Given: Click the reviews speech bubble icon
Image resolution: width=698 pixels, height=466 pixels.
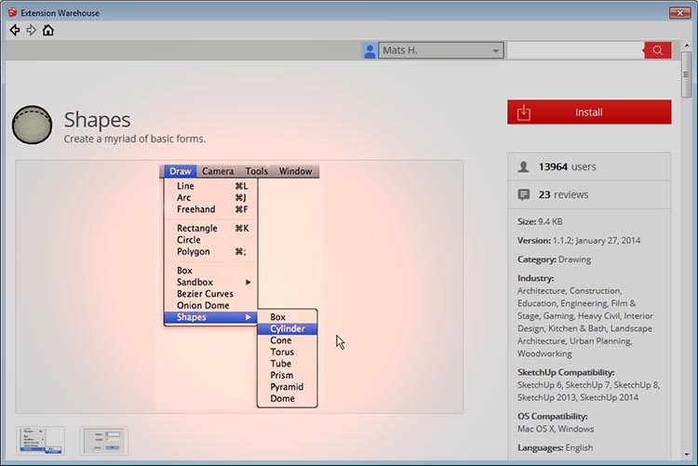Looking at the screenshot, I should pos(523,194).
